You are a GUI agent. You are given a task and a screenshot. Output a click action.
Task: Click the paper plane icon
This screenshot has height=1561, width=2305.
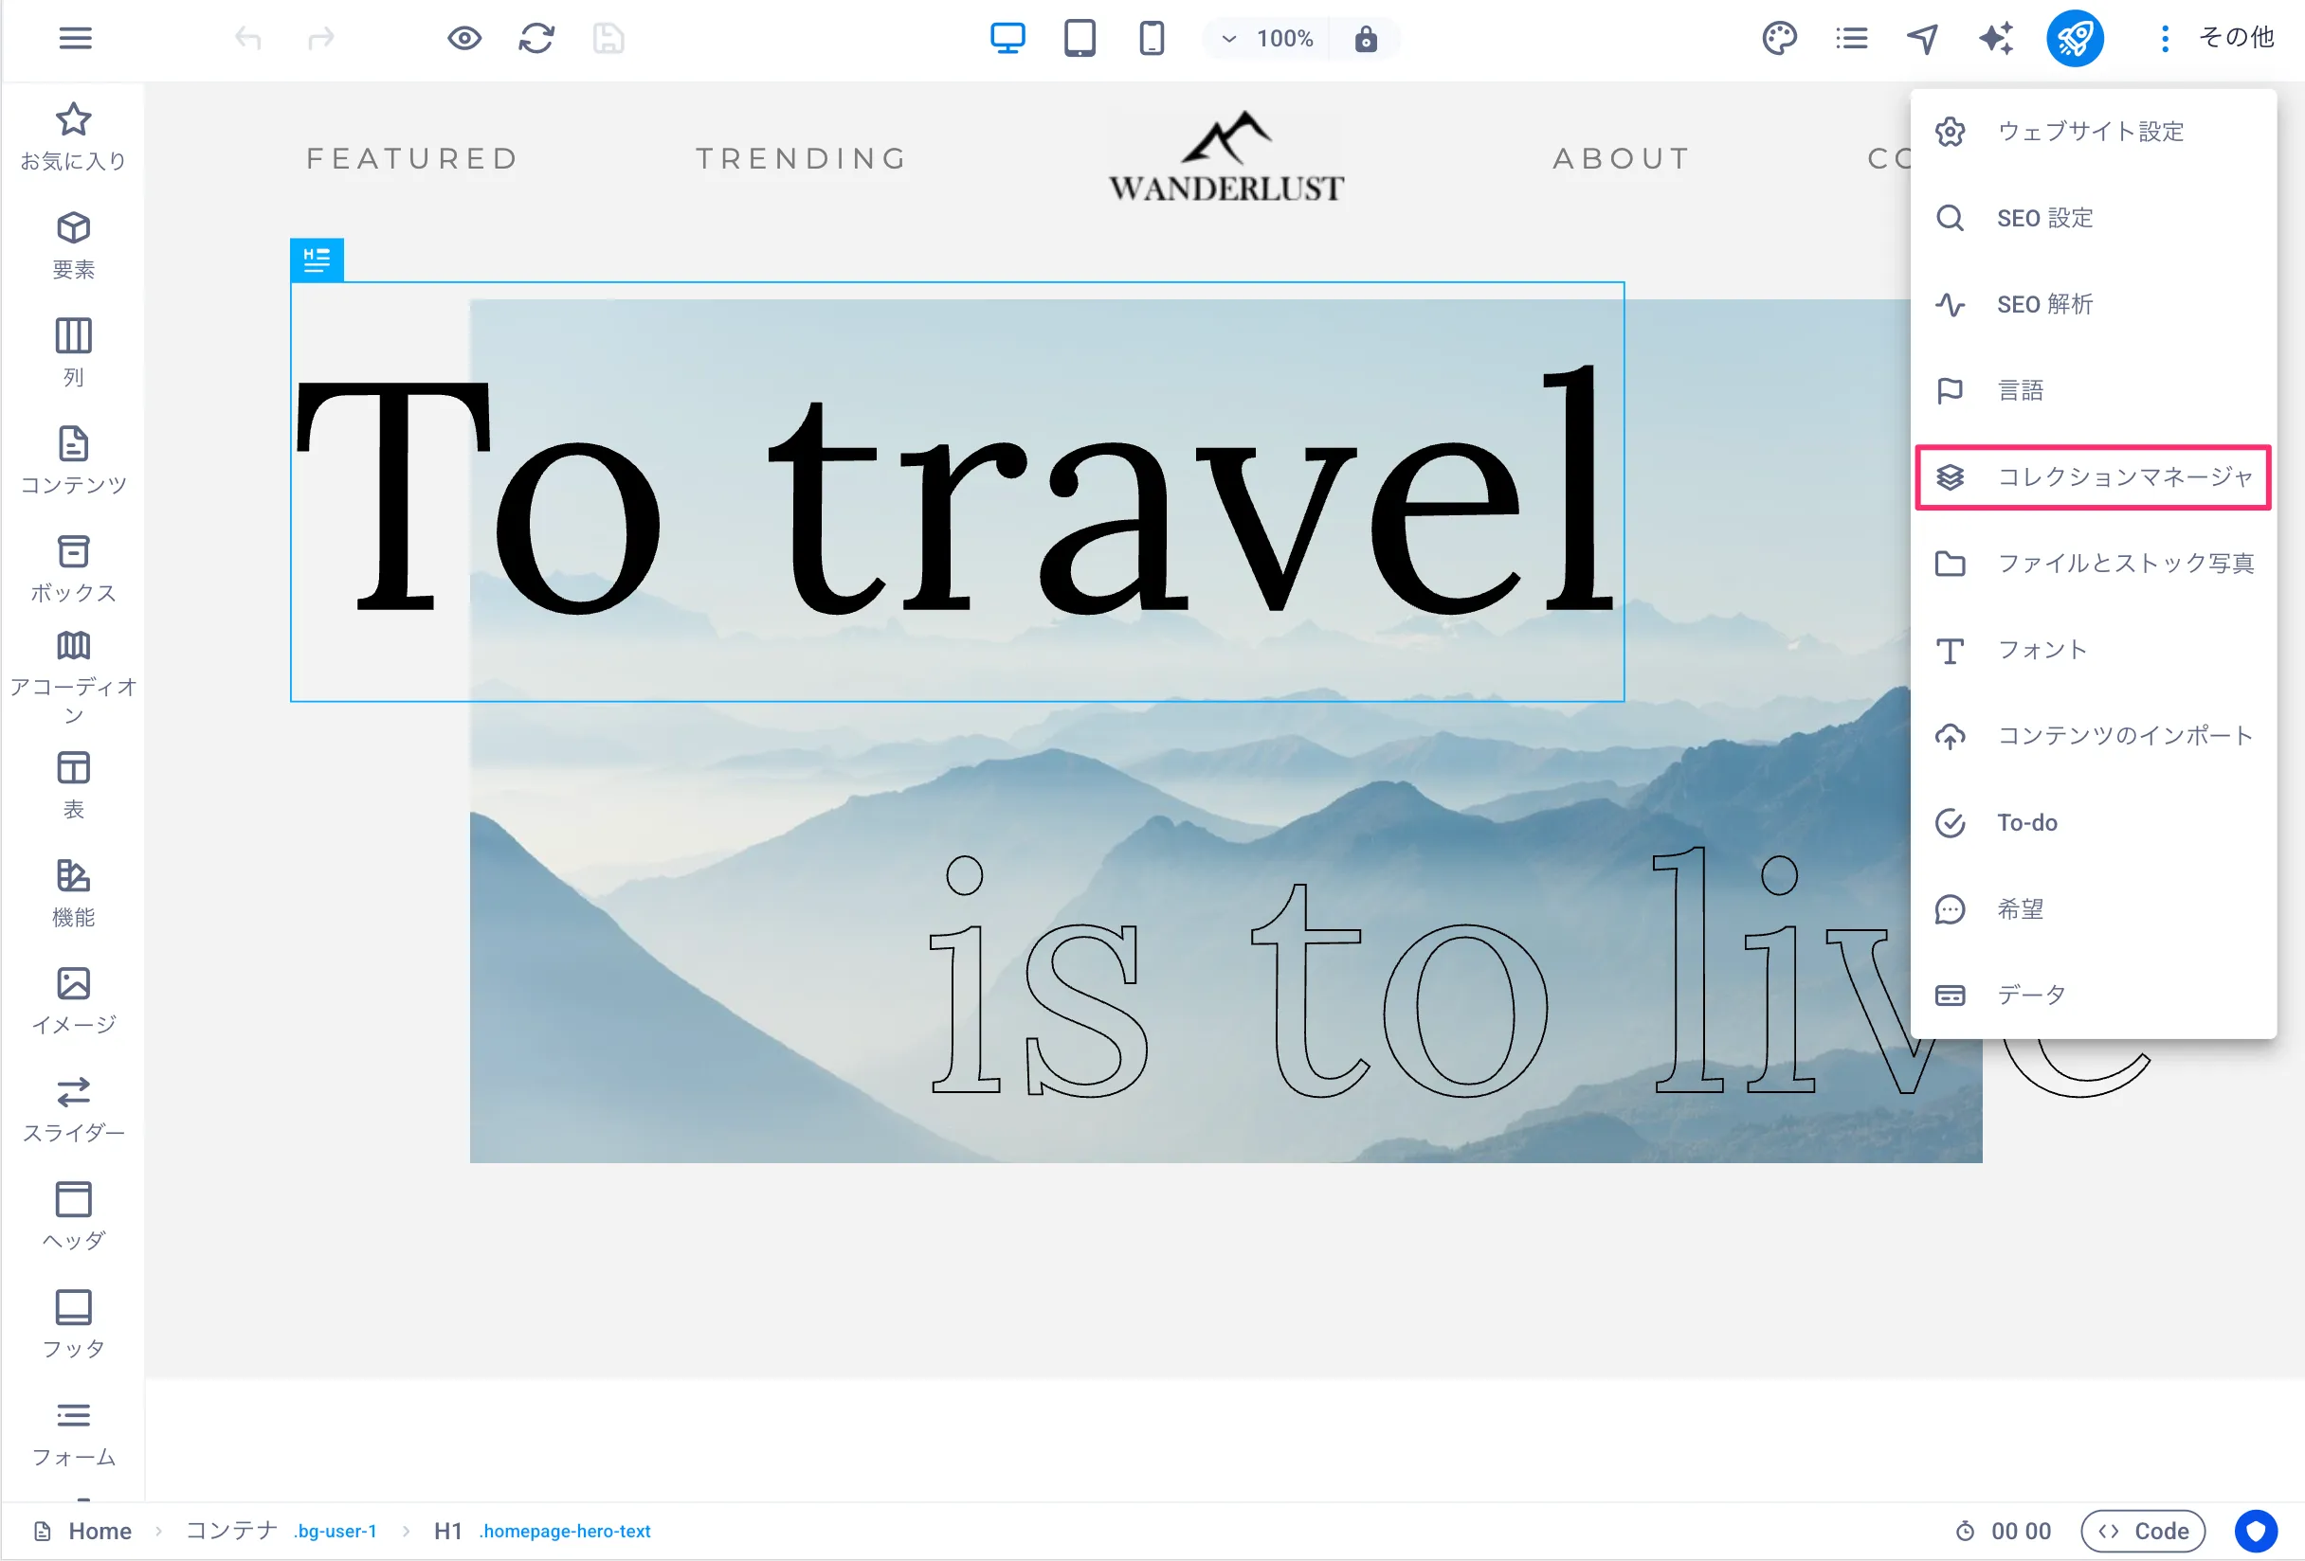coord(1923,39)
